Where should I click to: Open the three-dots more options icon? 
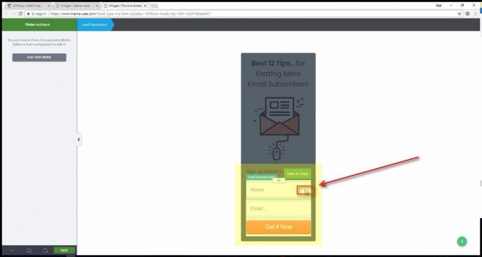click(12, 251)
